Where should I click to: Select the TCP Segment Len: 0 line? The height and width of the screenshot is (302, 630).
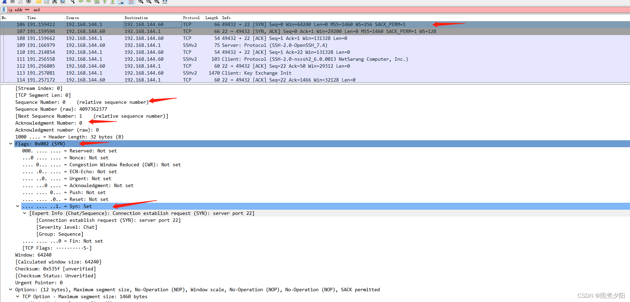pos(43,95)
